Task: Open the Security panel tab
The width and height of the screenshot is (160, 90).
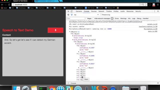Action: [x=138, y=11]
